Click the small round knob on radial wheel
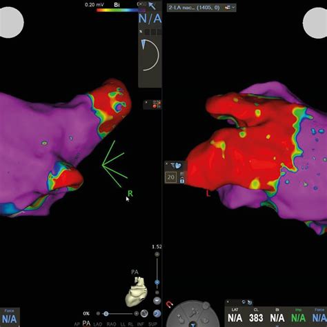Viewport: 327px width, 327px height. pyautogui.click(x=206, y=306)
